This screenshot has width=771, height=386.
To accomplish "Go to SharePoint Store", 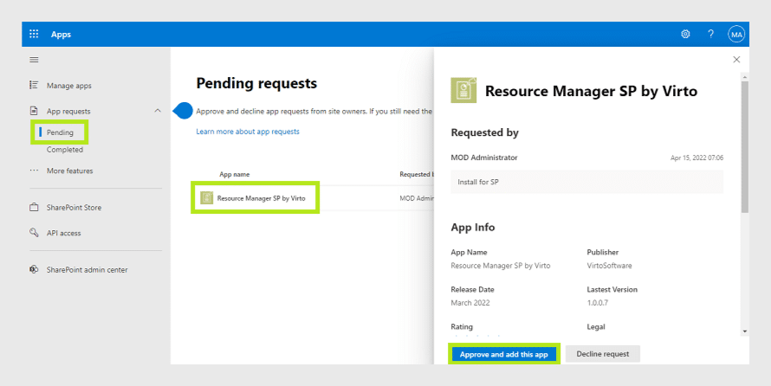I will [74, 208].
